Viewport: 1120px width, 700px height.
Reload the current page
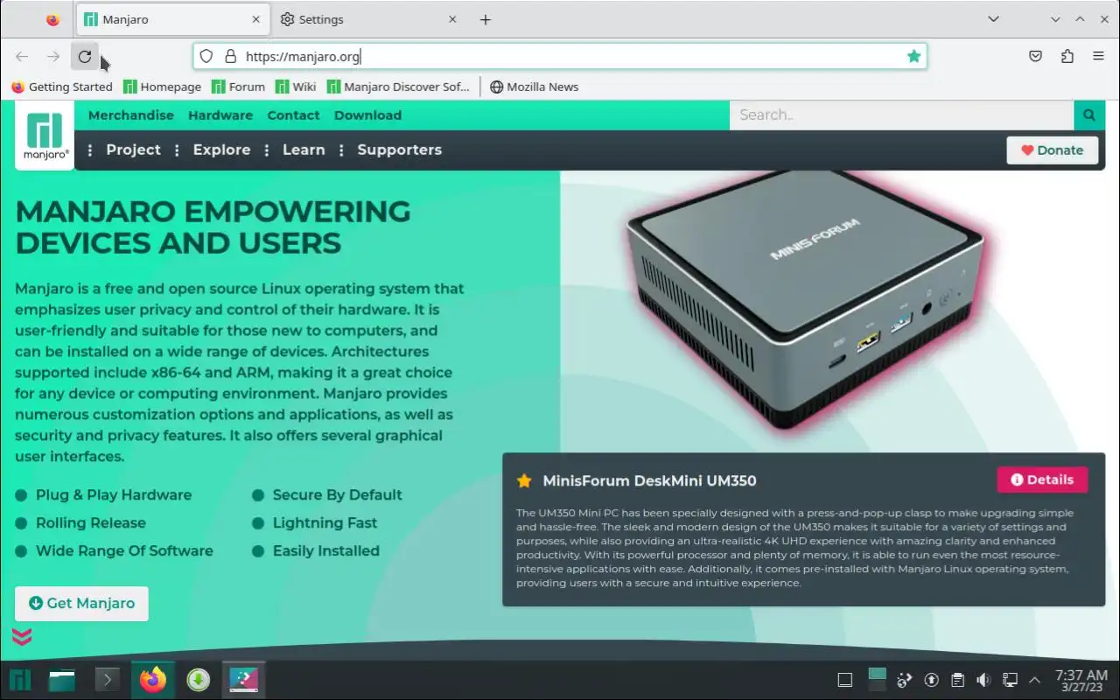(x=84, y=57)
